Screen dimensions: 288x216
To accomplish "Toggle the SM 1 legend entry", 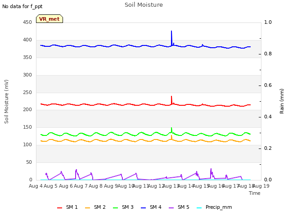I will click(x=67, y=207).
